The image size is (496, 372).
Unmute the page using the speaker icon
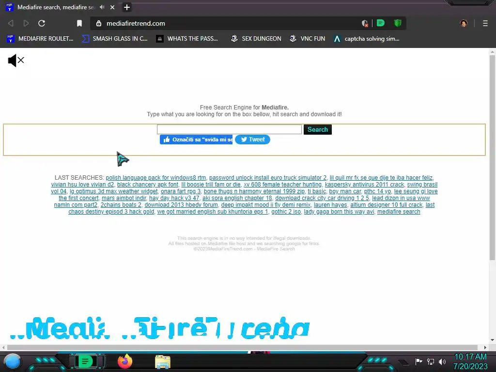16,61
